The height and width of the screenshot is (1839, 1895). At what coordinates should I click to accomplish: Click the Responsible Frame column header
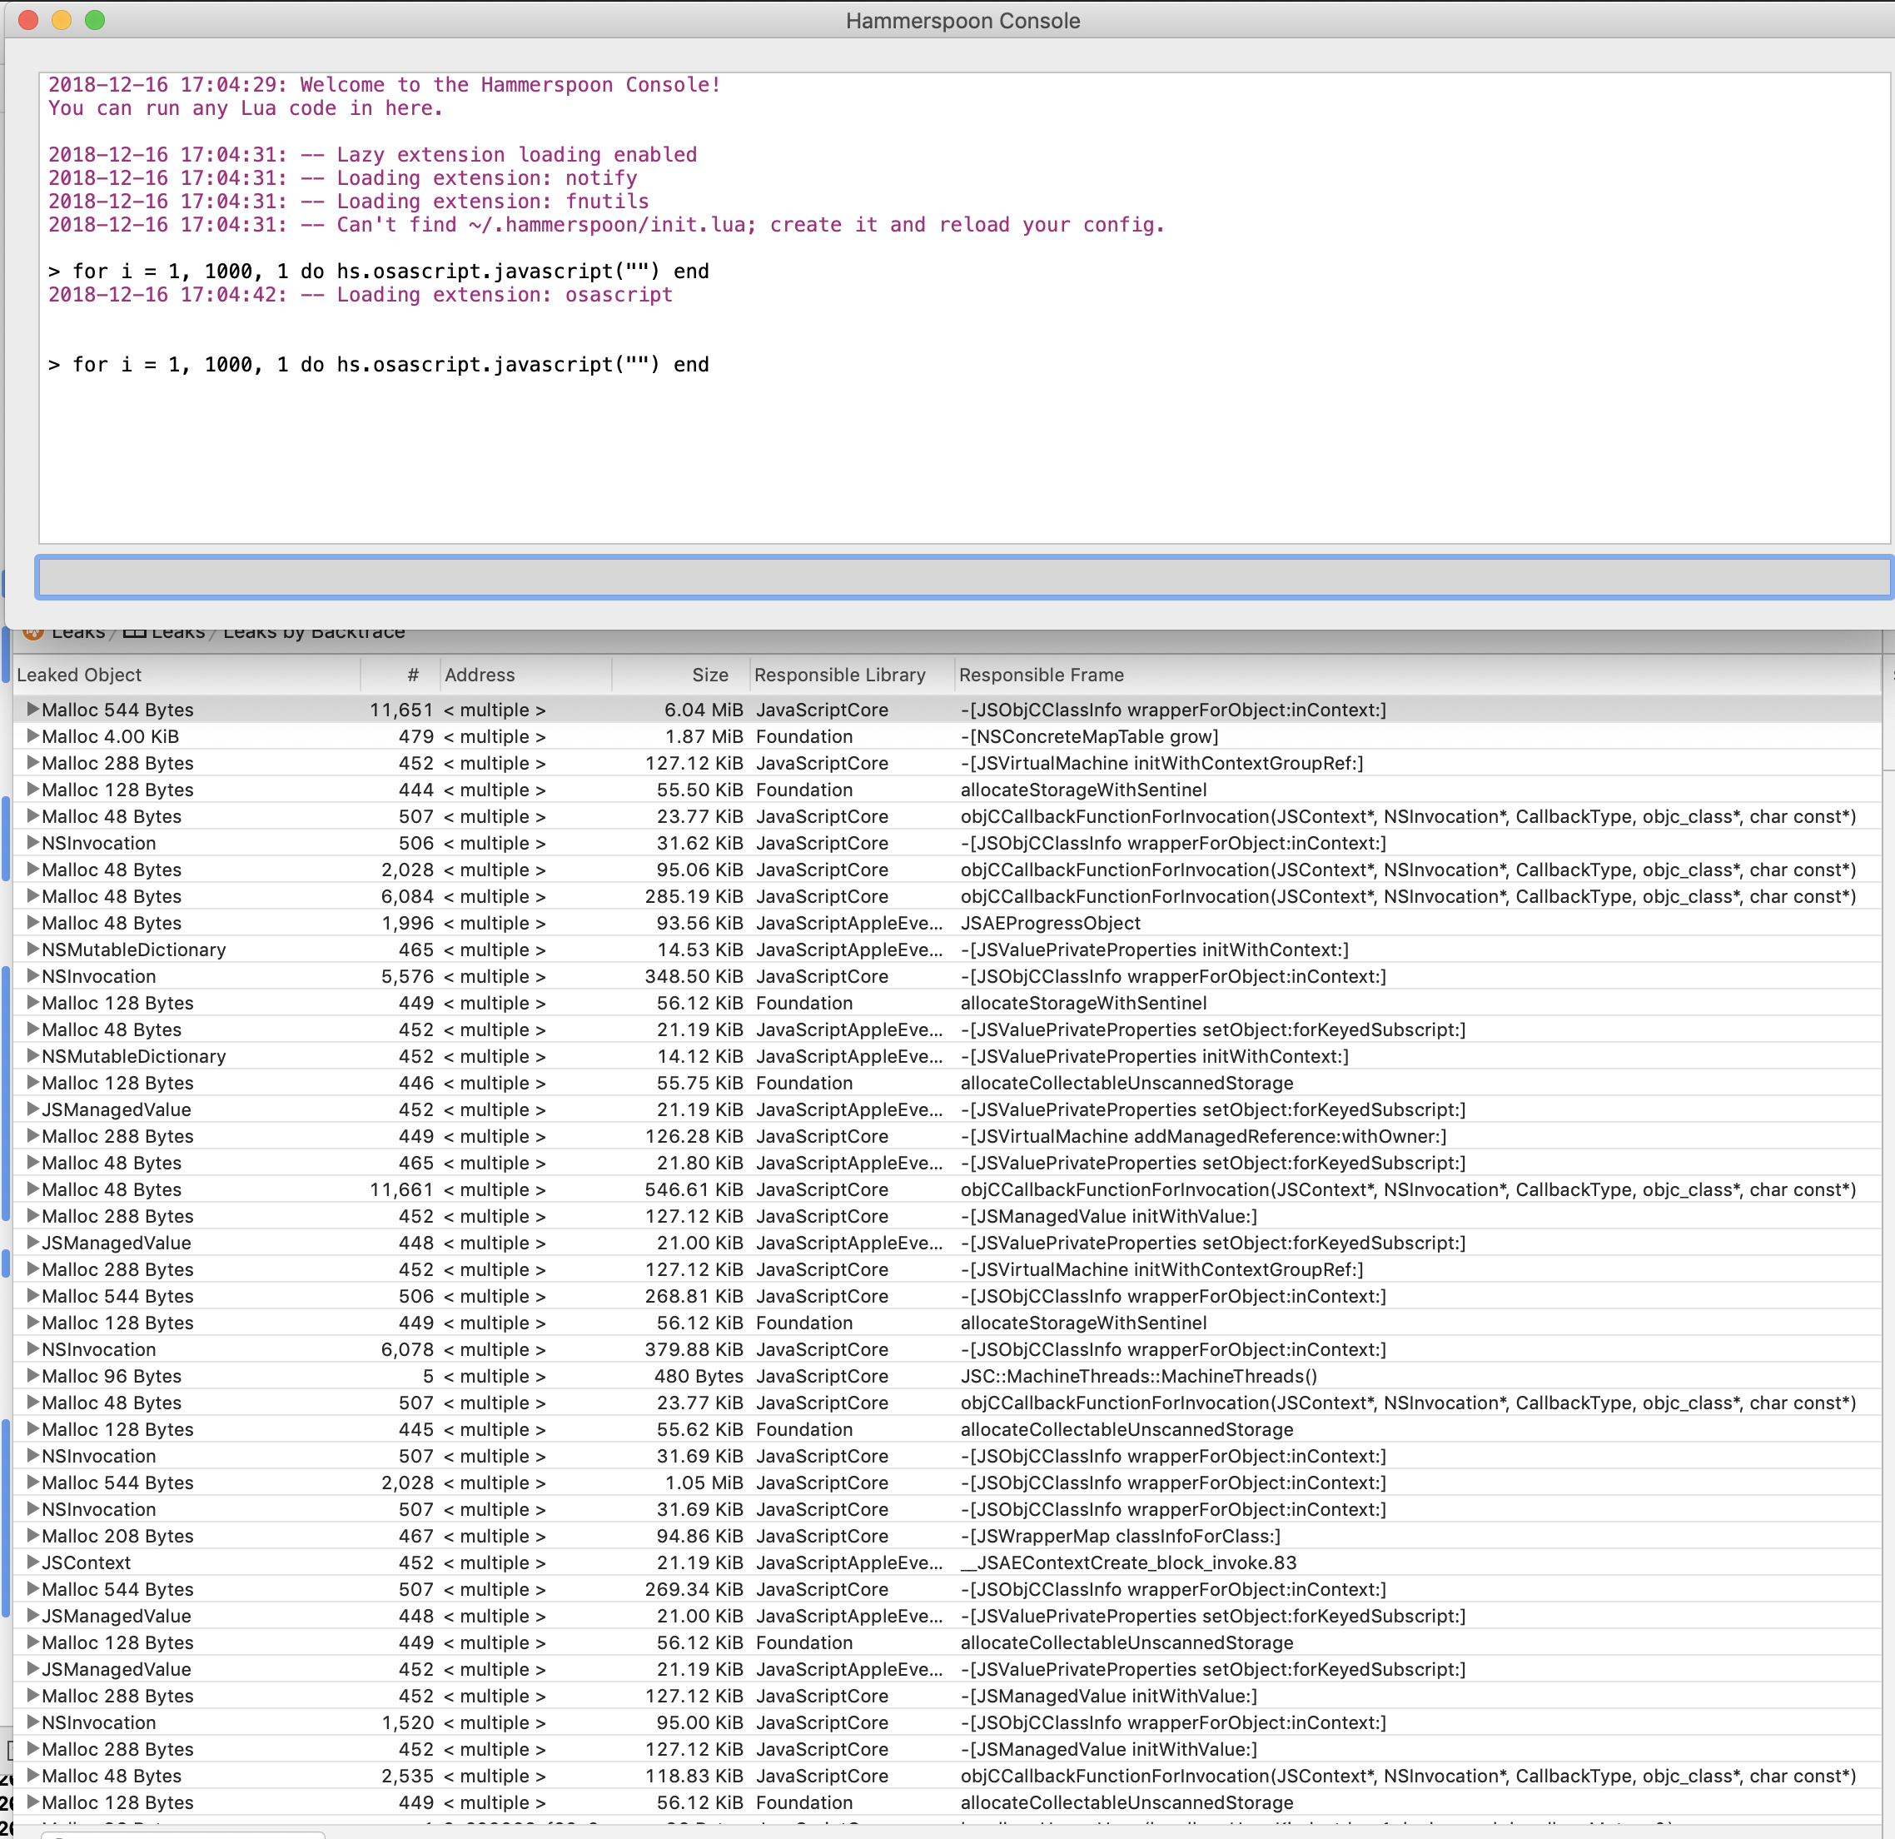point(1042,675)
